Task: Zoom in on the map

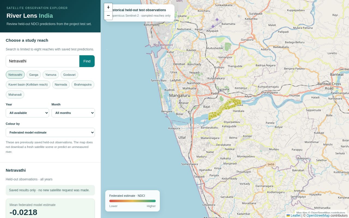Action: (x=108, y=7)
